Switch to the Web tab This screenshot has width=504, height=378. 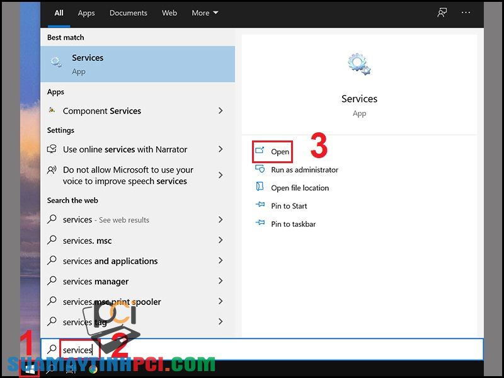coord(169,13)
